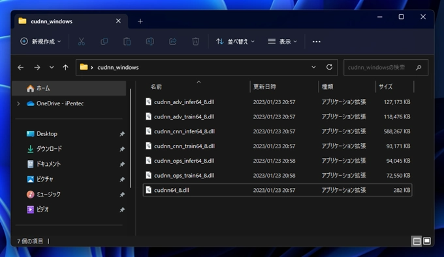The image size is (444, 257).
Task: Click the Rename icon in toolbar
Action: pos(150,42)
